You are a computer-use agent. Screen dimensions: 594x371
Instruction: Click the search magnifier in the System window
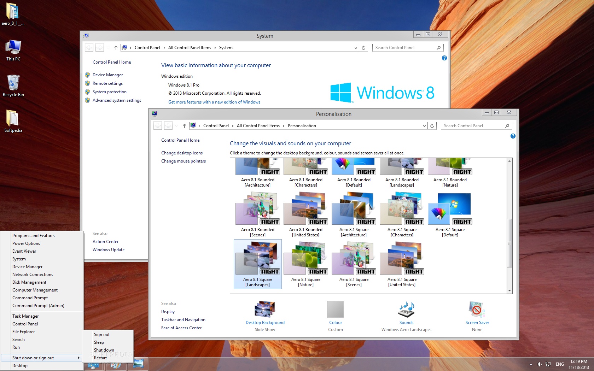[x=439, y=48]
